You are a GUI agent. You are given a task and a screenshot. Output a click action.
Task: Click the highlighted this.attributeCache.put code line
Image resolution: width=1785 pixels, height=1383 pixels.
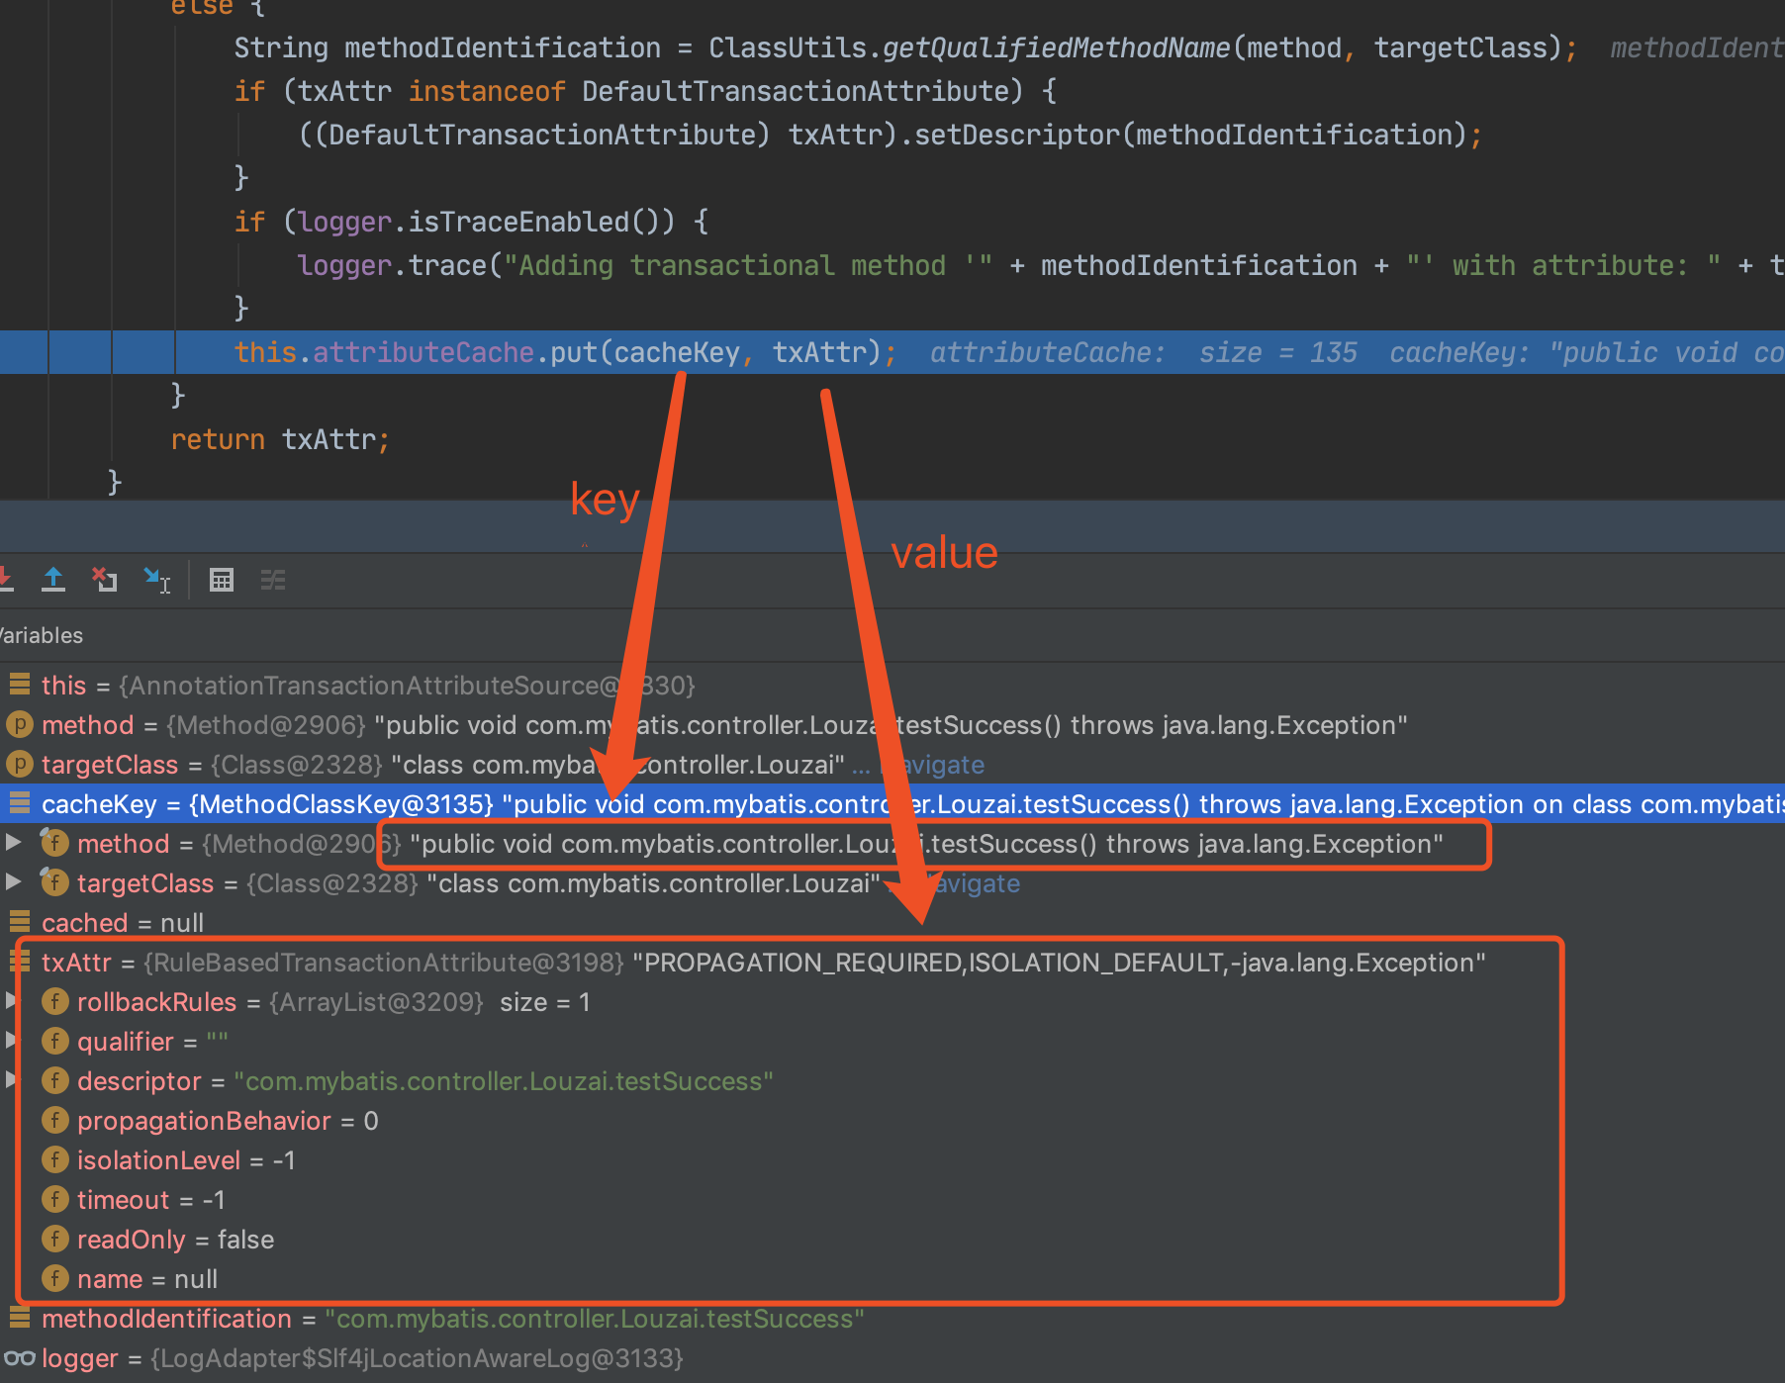click(892, 352)
